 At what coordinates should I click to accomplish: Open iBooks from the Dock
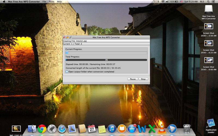122,129
